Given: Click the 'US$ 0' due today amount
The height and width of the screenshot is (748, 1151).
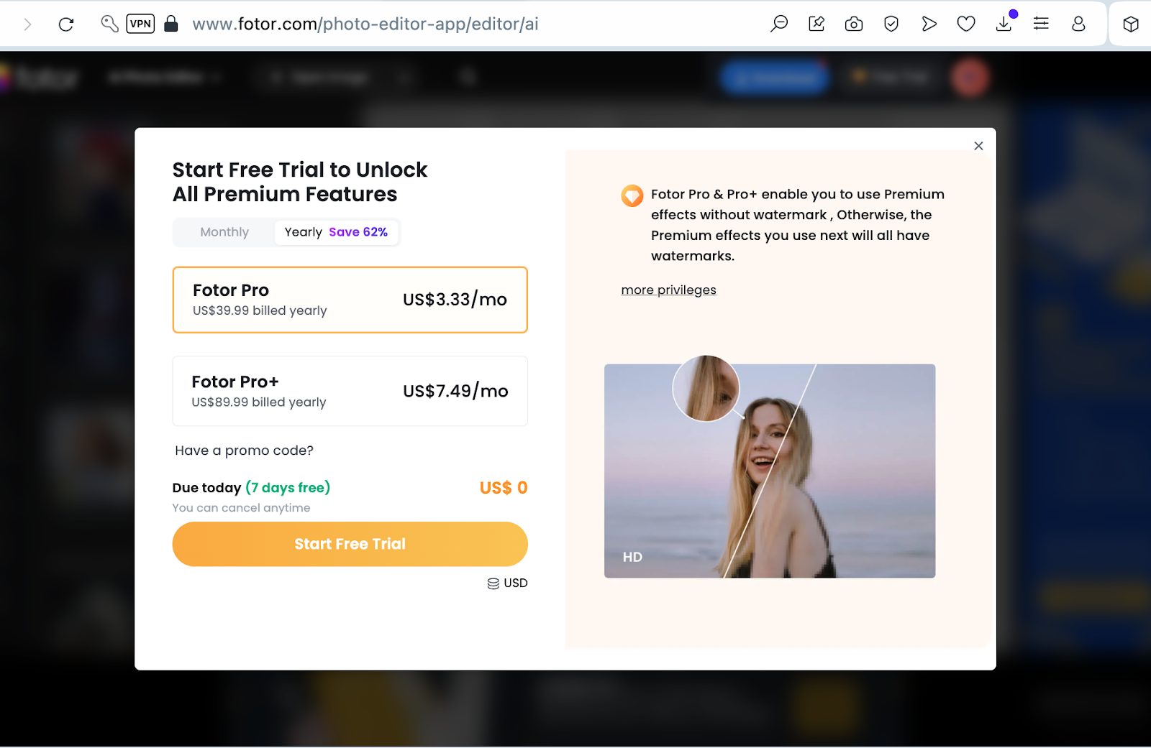Looking at the screenshot, I should [x=504, y=488].
